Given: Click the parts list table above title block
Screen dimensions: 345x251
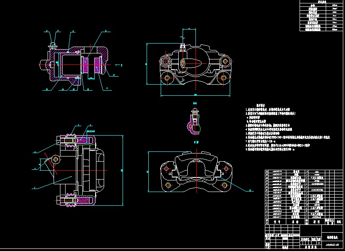Looking at the screenshot, I should click(x=304, y=197).
